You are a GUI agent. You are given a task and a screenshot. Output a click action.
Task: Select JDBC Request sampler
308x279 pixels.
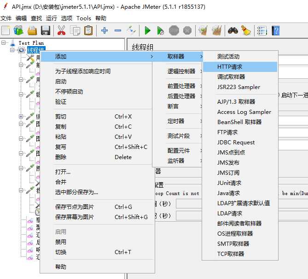[x=240, y=142]
